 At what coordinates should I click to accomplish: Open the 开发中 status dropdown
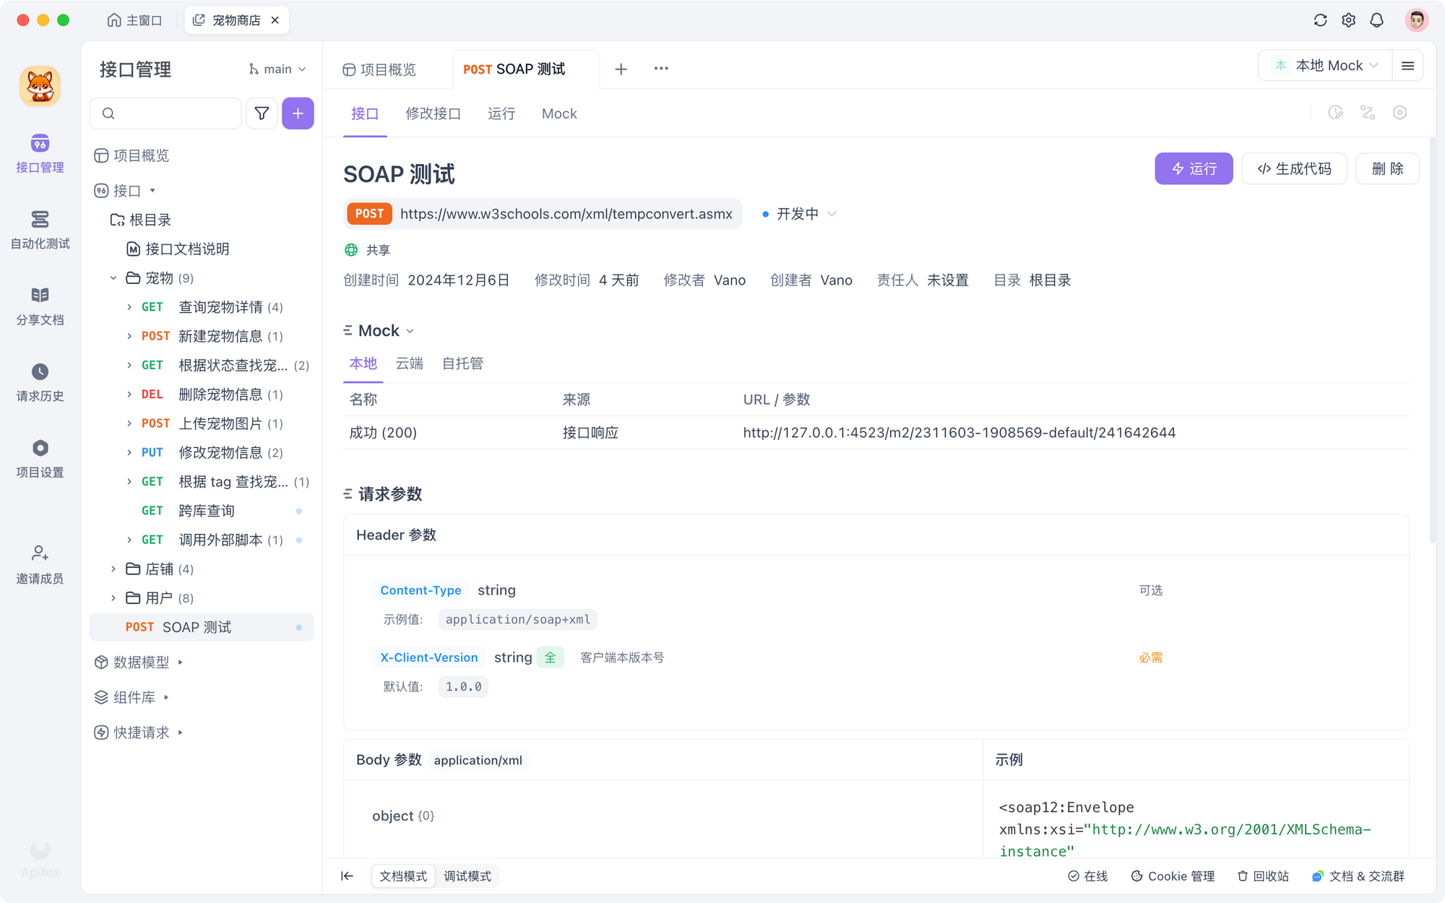point(799,214)
